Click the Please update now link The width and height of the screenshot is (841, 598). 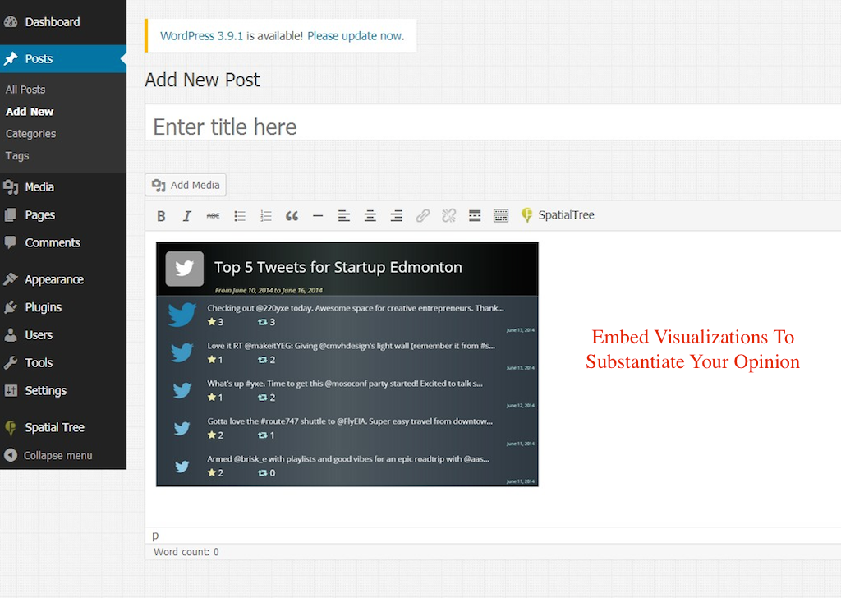coord(355,36)
